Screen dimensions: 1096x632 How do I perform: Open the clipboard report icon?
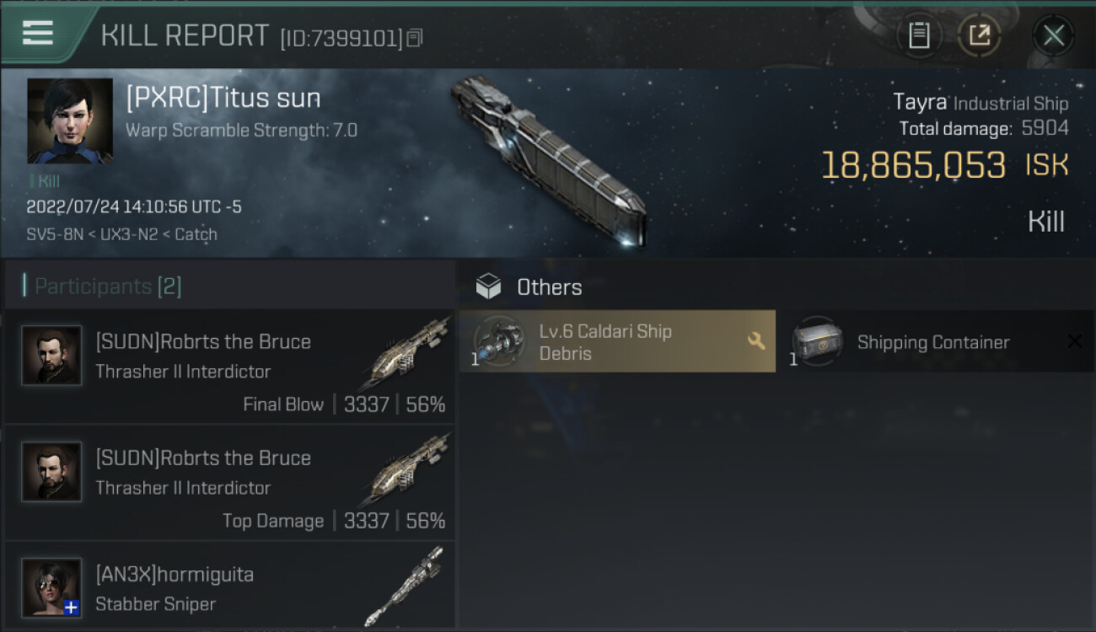click(919, 35)
